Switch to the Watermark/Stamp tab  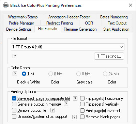pos(23,17)
